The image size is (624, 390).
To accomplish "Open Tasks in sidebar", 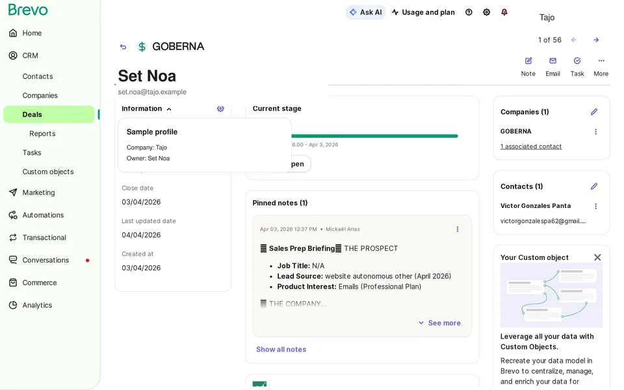I will tap(32, 152).
